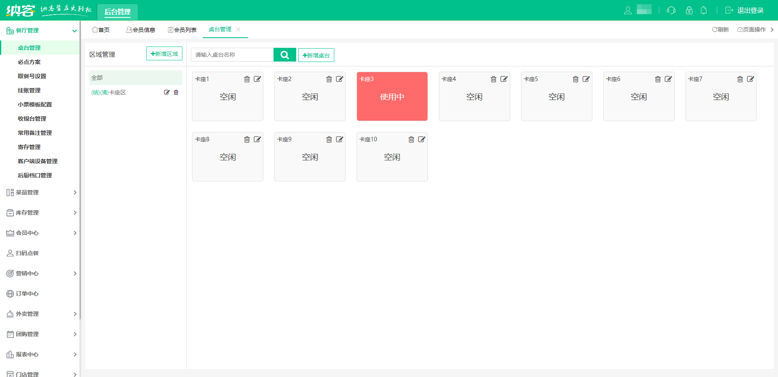This screenshot has height=377, width=778.
Task: Select the red in-use 卡座3 table card
Action: point(392,97)
